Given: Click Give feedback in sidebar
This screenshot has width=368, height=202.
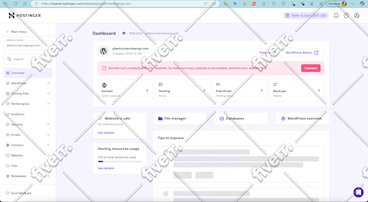Looking at the screenshot, I should [19, 193].
